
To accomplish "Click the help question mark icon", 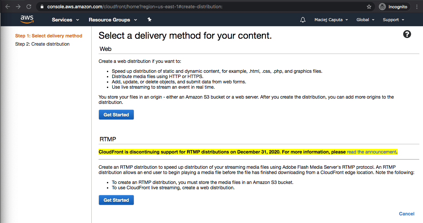I will click(x=407, y=34).
